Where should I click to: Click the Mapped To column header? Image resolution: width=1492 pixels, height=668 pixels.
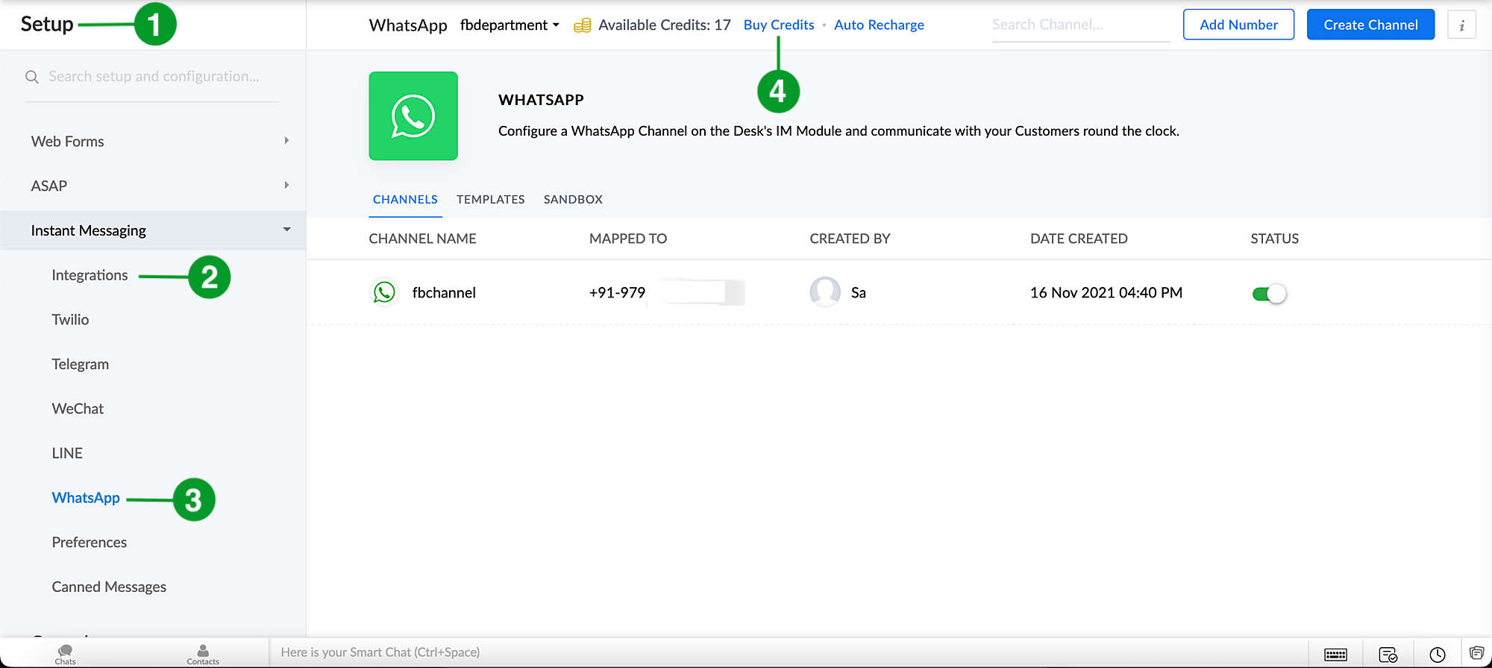pyautogui.click(x=628, y=239)
